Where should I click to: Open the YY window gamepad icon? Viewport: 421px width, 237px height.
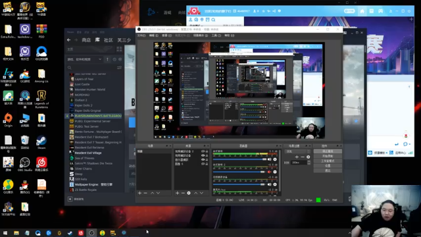pyautogui.click(x=380, y=11)
